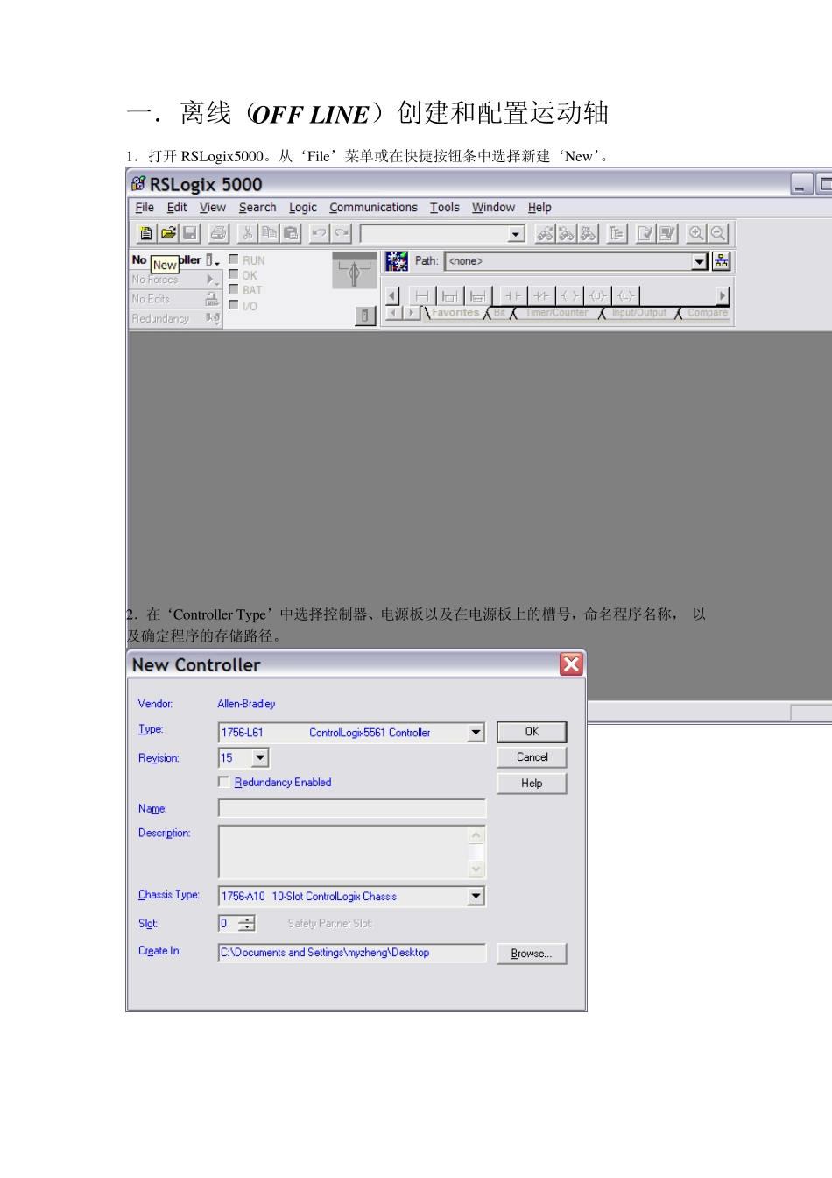Screen dimensions: 832x1178
Task: Click OK in New Controller dialog
Action: tap(532, 732)
